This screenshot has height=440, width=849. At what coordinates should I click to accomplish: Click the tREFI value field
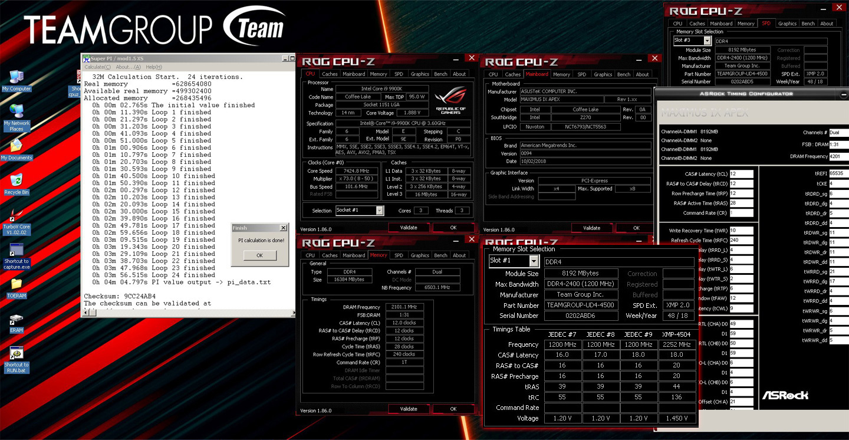pos(839,174)
